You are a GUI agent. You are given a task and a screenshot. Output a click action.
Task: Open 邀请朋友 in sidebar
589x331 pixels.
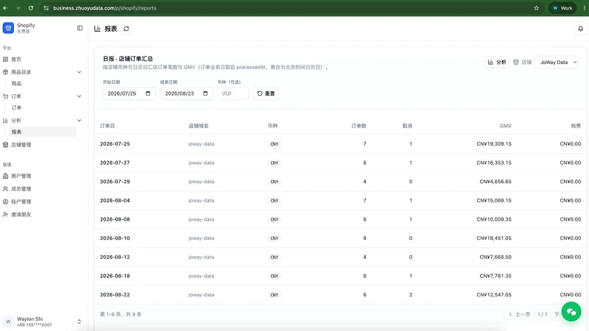point(21,215)
